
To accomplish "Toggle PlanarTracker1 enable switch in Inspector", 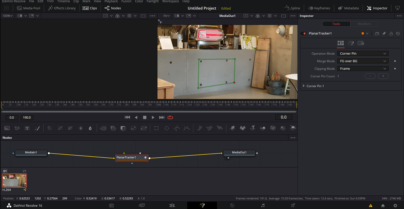I will 304,33.
